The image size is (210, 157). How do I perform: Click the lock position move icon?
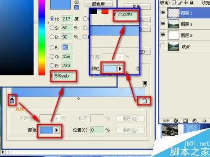tap(186, 3)
